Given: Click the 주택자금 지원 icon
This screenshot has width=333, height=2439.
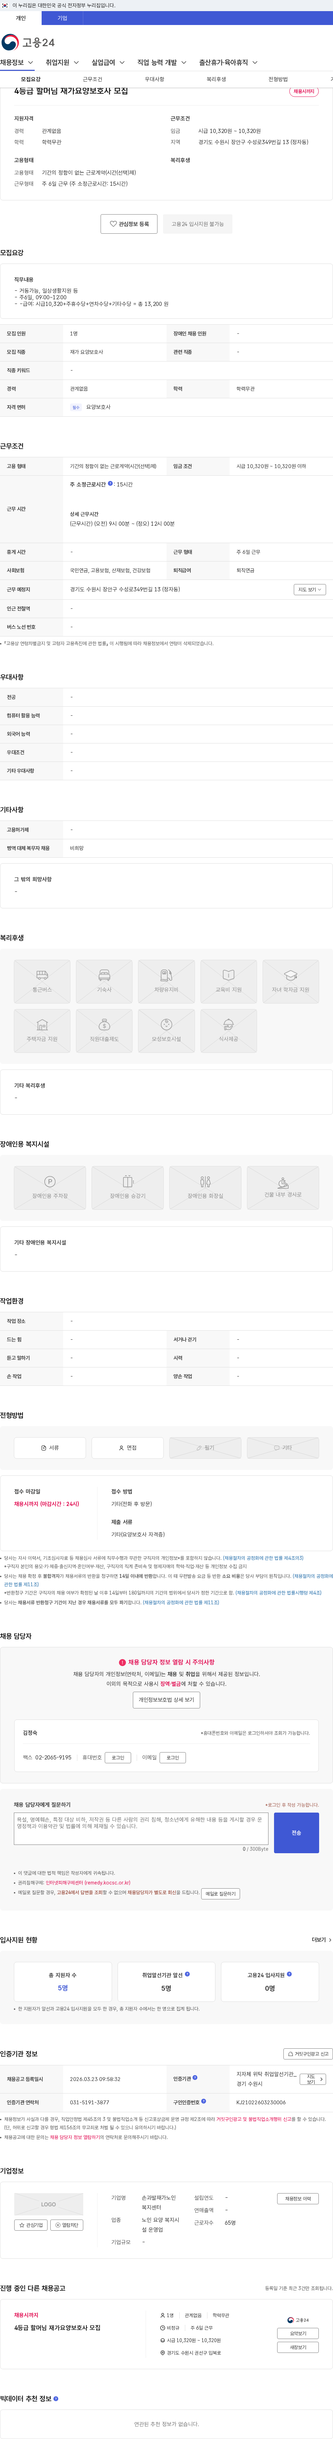Looking at the screenshot, I should point(42,1031).
